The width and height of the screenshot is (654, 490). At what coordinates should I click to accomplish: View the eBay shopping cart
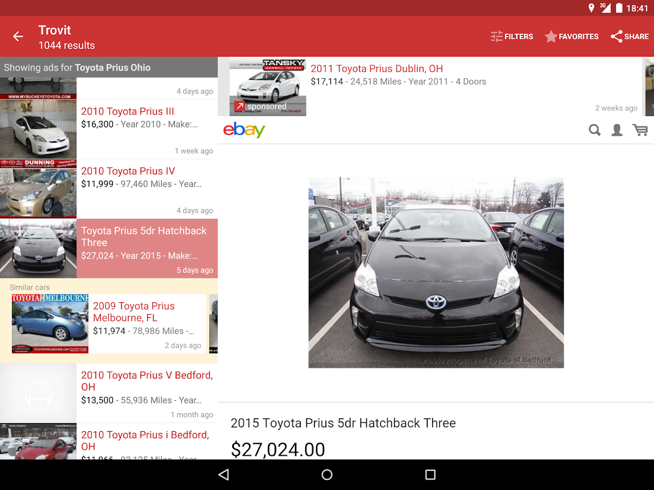point(640,130)
